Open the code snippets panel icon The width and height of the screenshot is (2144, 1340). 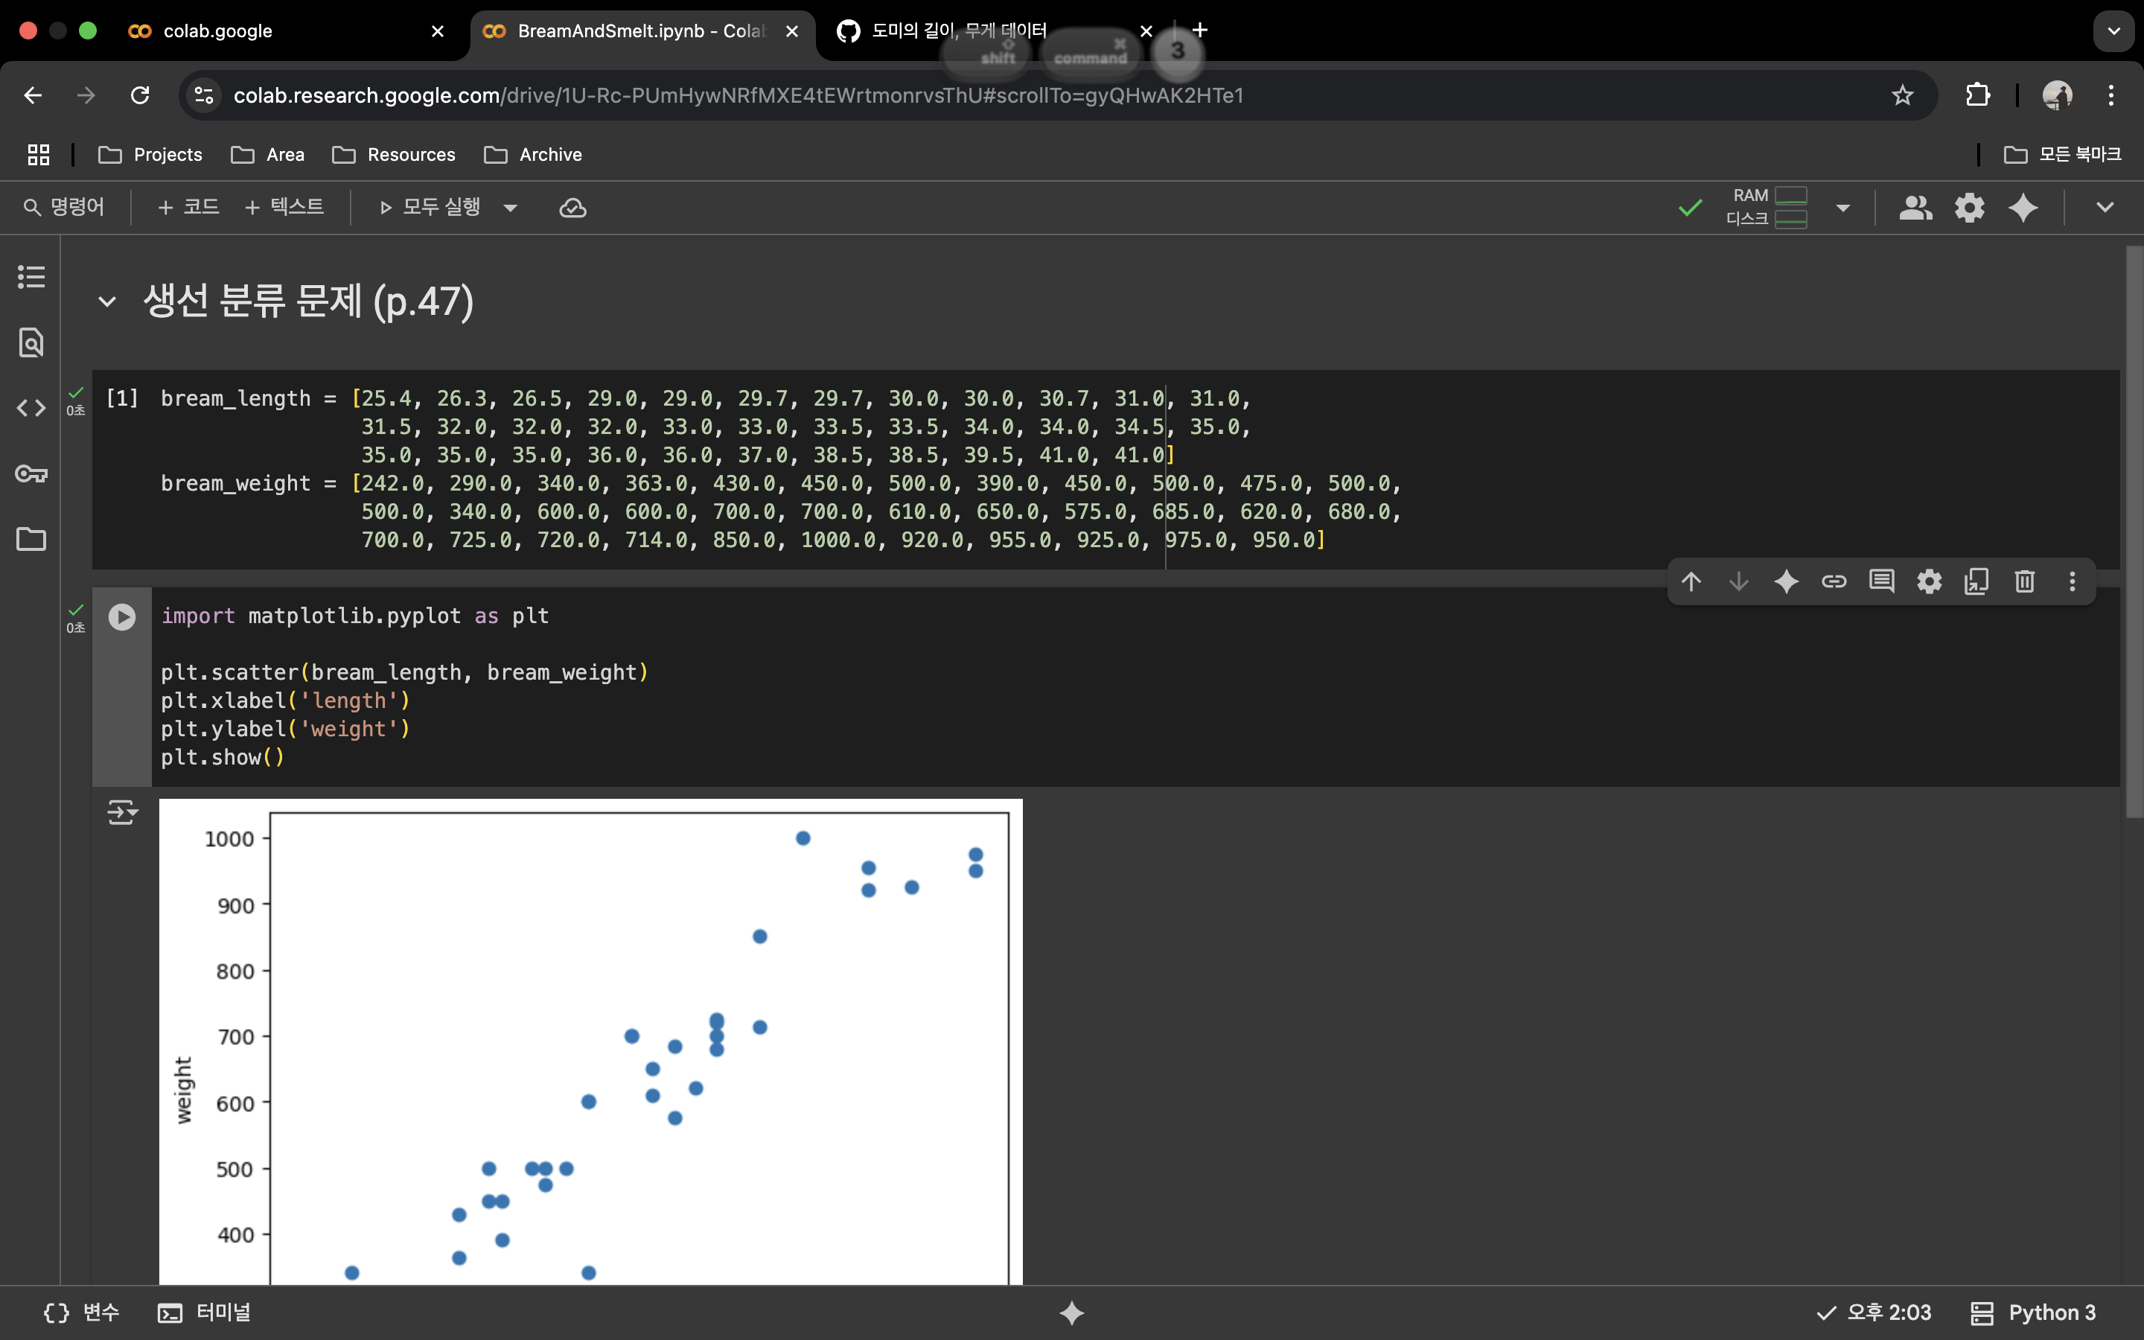(x=31, y=408)
